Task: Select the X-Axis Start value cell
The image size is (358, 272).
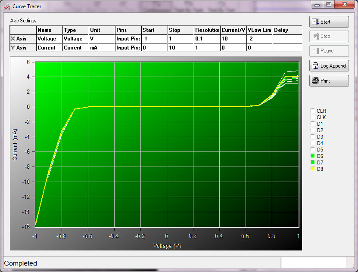Action: pos(154,39)
